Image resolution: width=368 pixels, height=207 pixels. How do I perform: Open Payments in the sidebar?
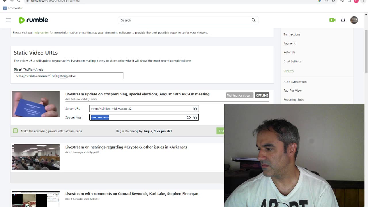[x=290, y=43]
